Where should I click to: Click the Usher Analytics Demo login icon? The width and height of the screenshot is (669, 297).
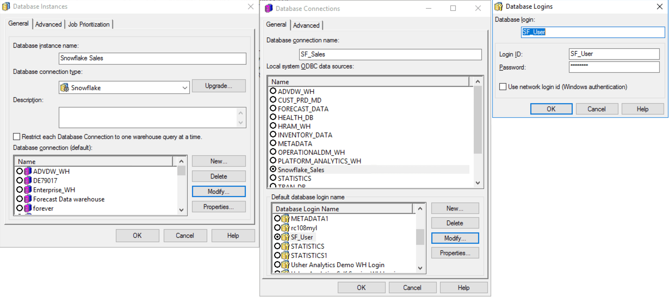(x=285, y=265)
